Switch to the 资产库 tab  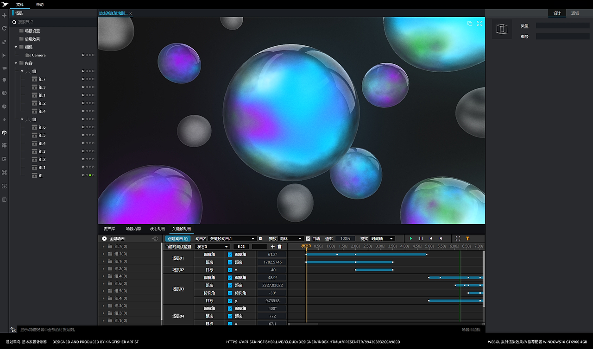coord(109,229)
